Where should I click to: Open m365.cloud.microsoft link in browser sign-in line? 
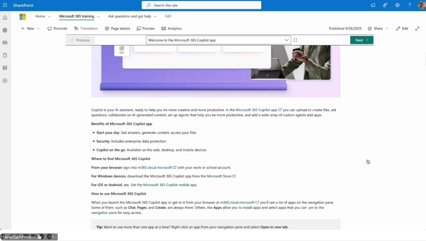pyautogui.click(x=157, y=167)
